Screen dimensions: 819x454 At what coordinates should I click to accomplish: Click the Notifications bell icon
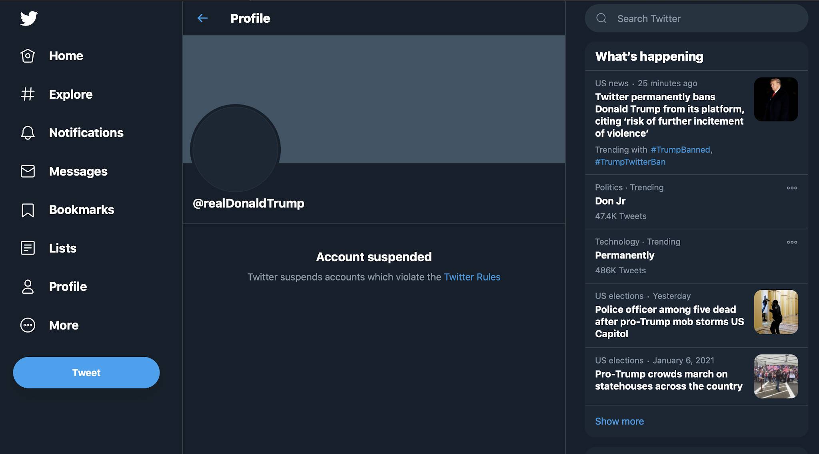28,133
